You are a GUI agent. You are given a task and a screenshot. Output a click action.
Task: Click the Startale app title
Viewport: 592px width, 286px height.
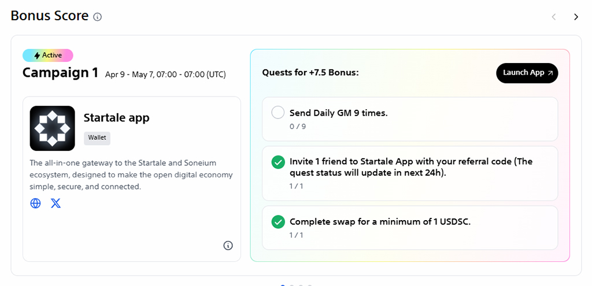coord(116,118)
